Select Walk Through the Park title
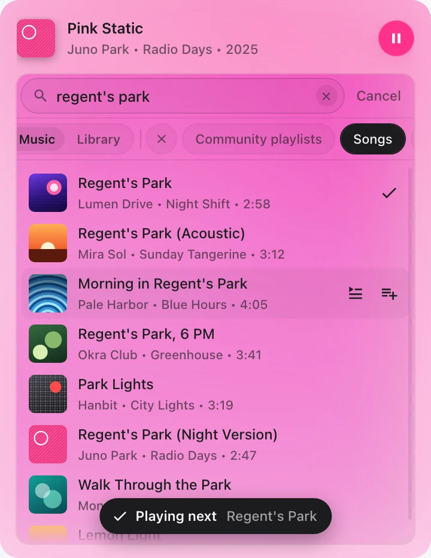Image resolution: width=431 pixels, height=558 pixels. coord(154,485)
